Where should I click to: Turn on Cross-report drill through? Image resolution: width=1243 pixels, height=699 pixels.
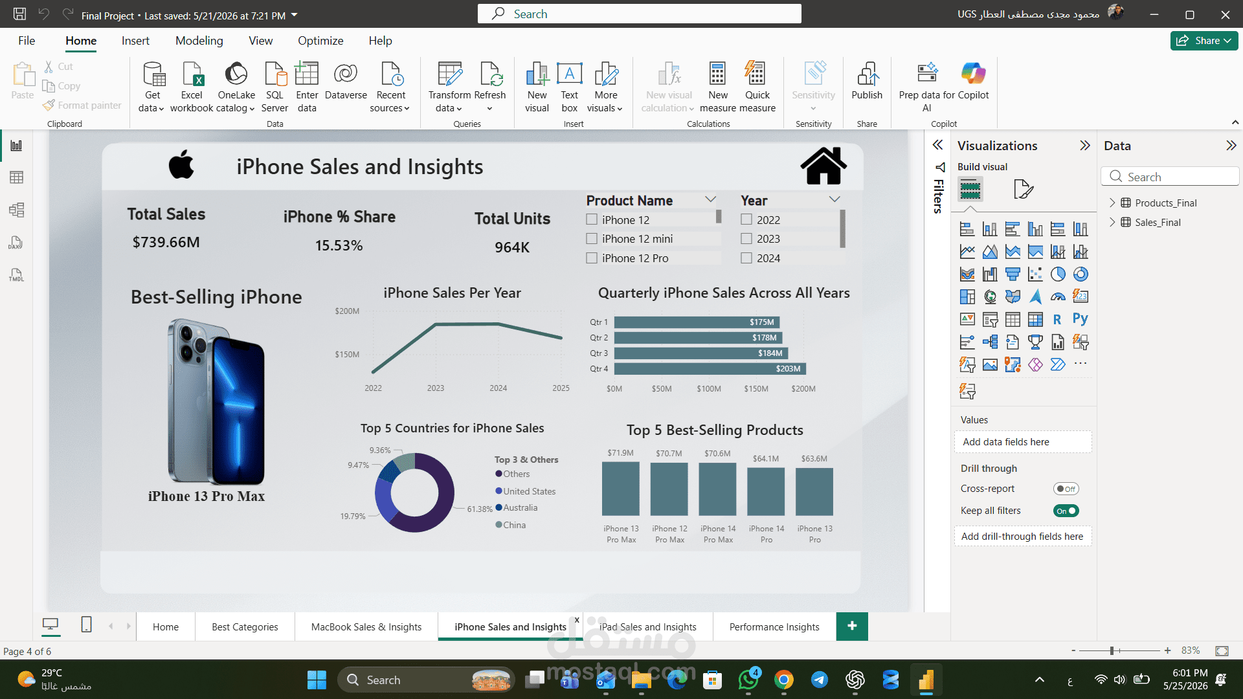click(1066, 489)
